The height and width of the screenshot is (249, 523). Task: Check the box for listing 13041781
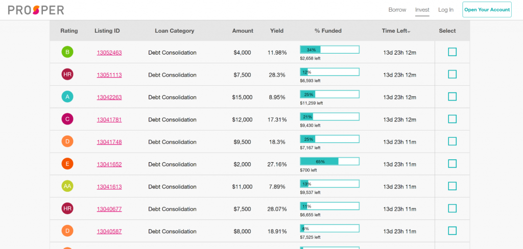[x=453, y=119]
